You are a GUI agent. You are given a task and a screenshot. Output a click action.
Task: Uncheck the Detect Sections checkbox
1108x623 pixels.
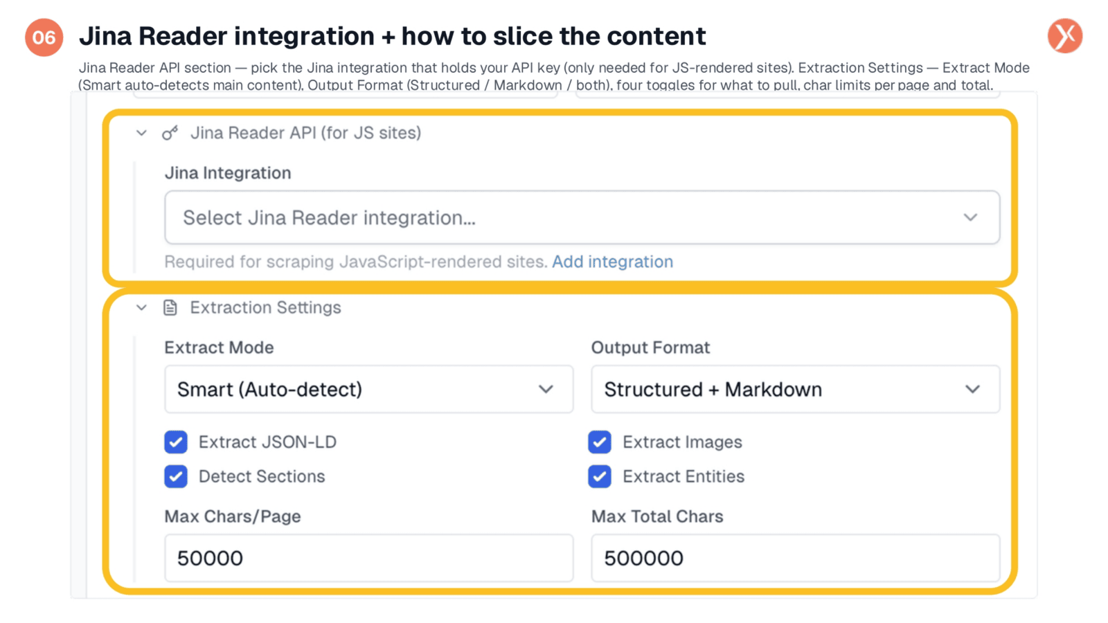click(x=176, y=476)
